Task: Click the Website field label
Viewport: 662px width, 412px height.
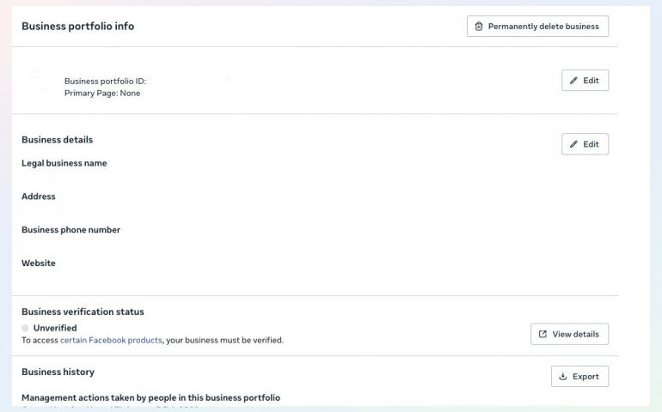Action: click(x=39, y=264)
